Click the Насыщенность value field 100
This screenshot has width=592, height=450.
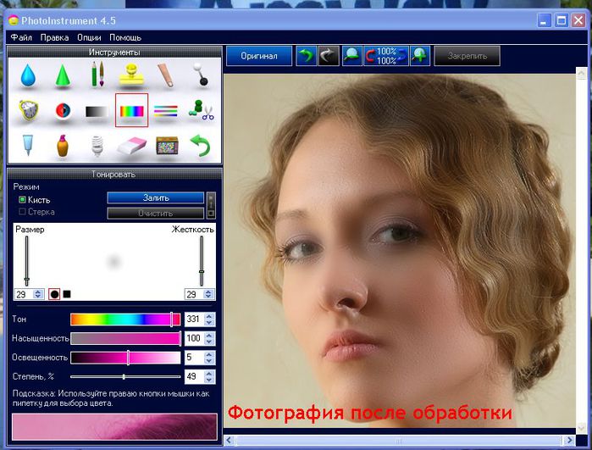pyautogui.click(x=195, y=338)
